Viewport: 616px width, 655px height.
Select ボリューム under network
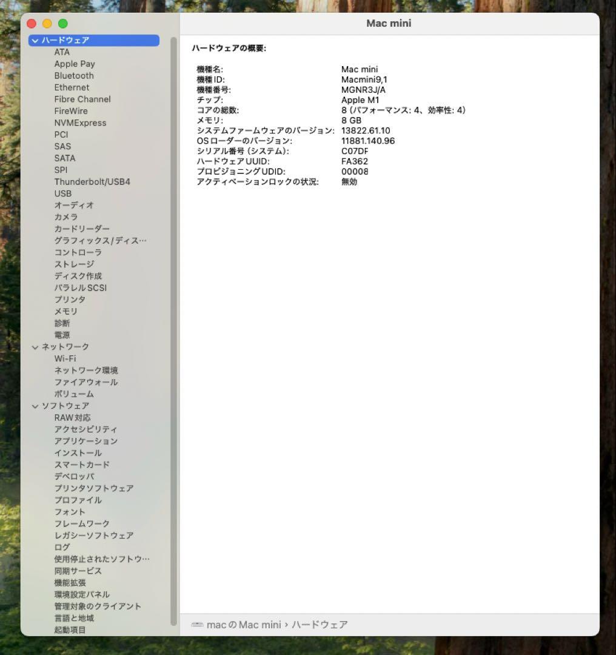pos(74,394)
